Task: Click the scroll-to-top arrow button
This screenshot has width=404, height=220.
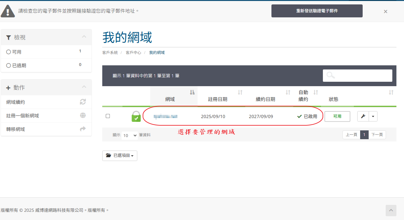Action: coord(390,210)
